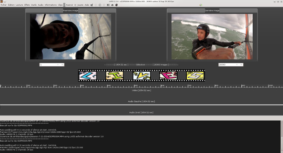Image resolution: width=283 pixels, height=153 pixels.
Task: Click 'Bascule sur le clip GOPR0004.MP4' log line
Action: [x=16, y=141]
